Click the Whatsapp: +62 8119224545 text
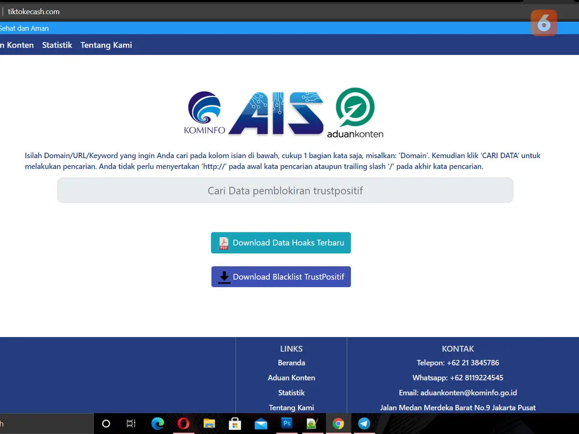This screenshot has width=579, height=434. [458, 378]
